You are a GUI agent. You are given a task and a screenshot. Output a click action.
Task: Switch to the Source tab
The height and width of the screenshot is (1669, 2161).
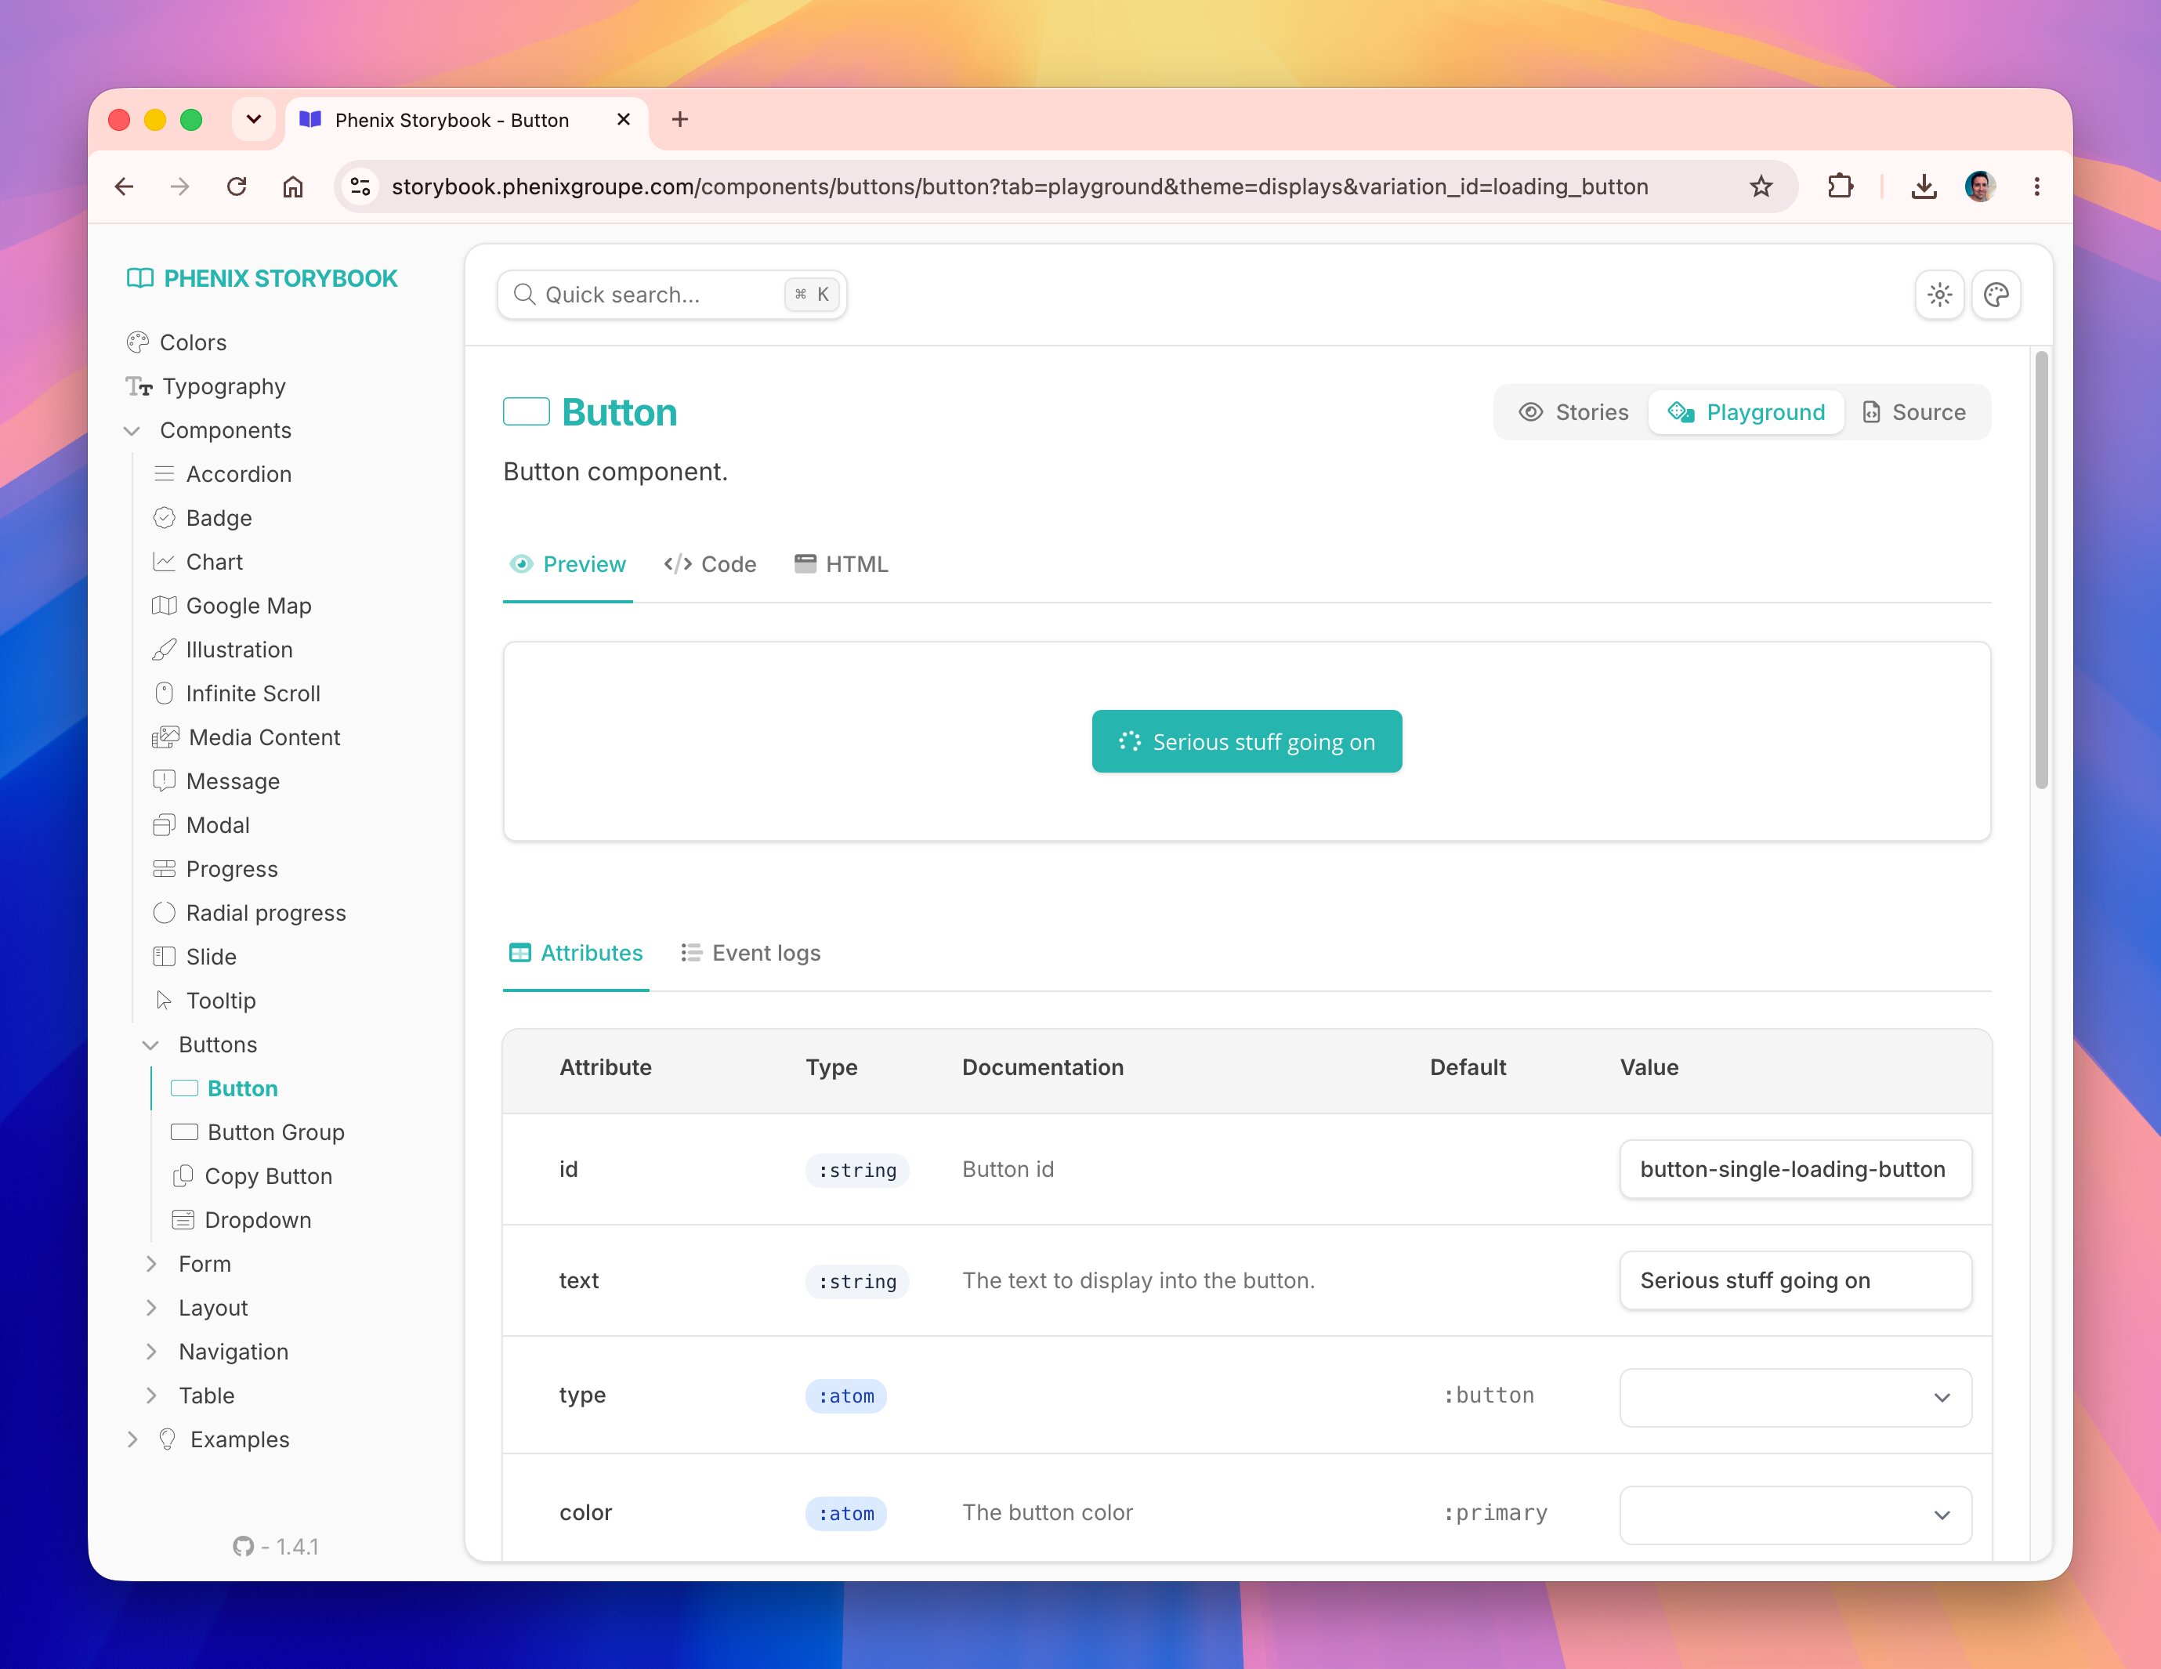click(x=1913, y=413)
